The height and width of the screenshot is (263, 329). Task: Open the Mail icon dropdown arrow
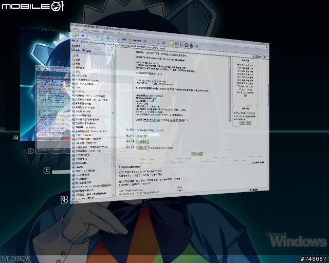[x=154, y=42]
